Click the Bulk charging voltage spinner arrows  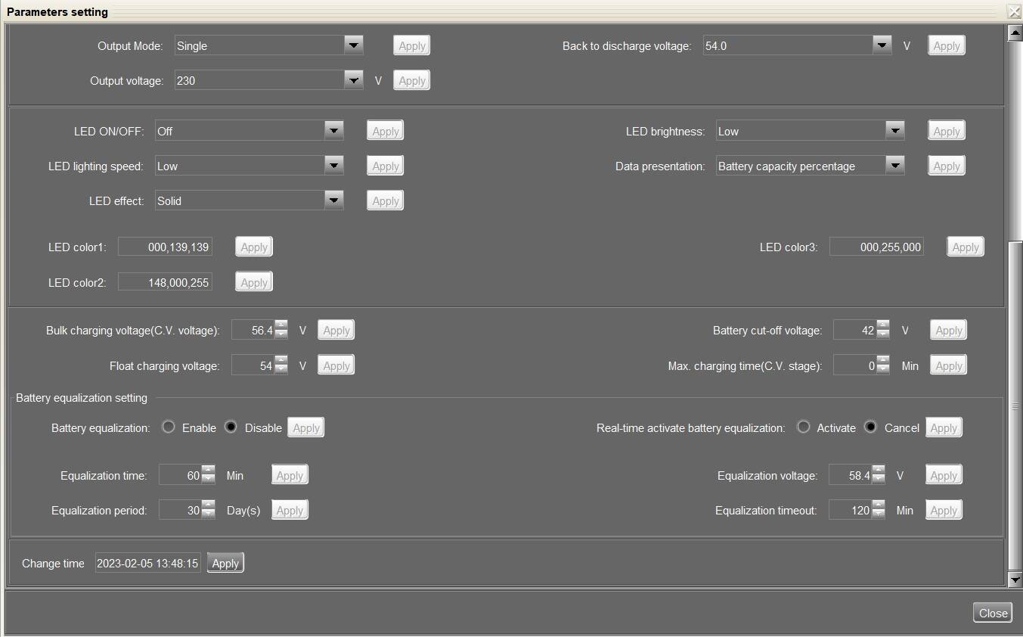click(x=281, y=330)
